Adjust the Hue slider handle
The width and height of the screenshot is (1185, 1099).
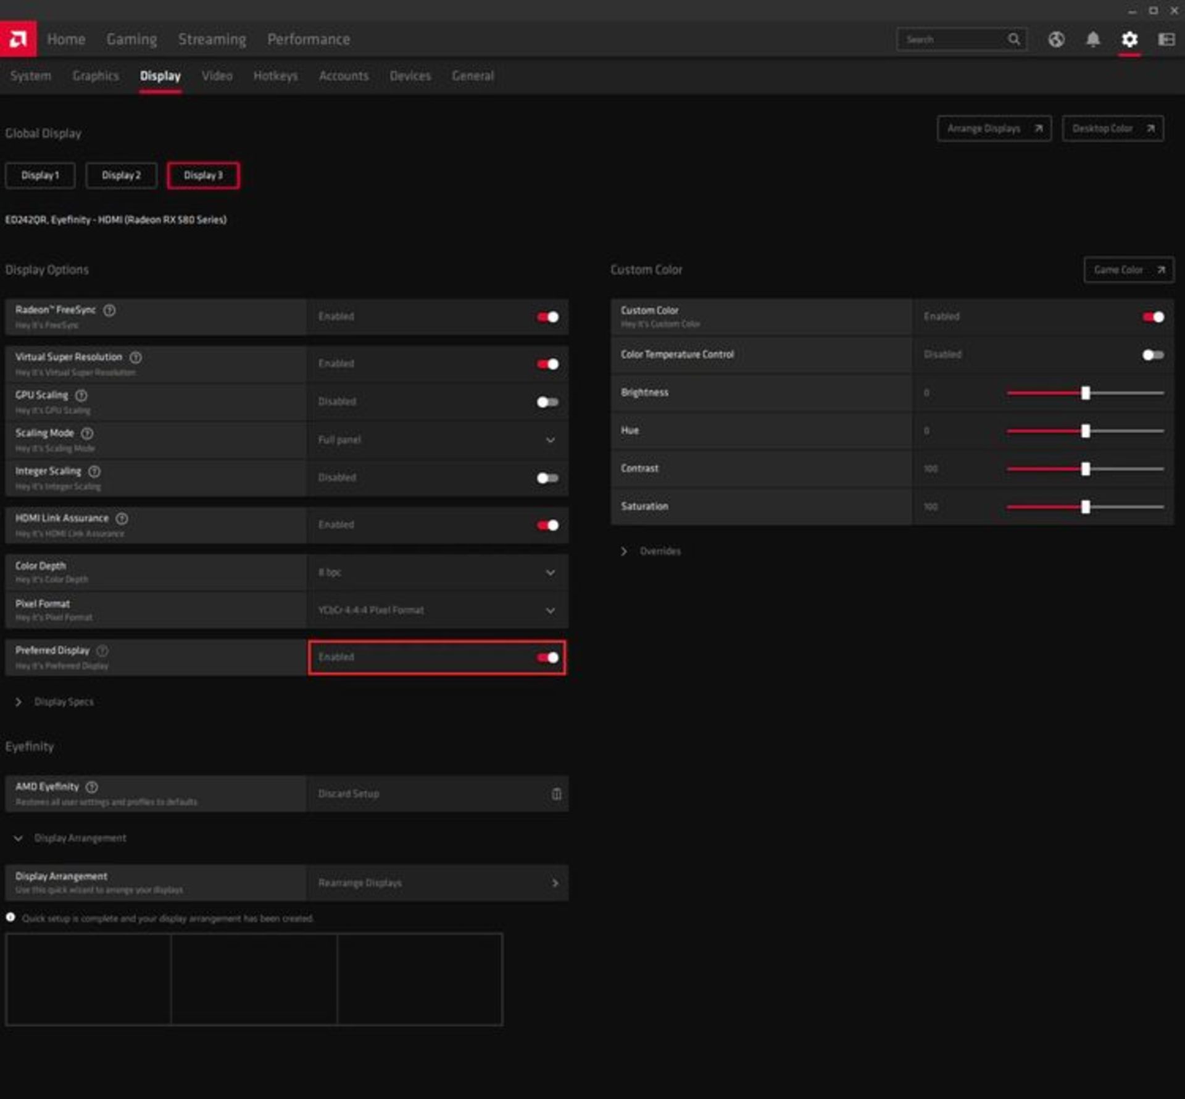click(x=1086, y=431)
